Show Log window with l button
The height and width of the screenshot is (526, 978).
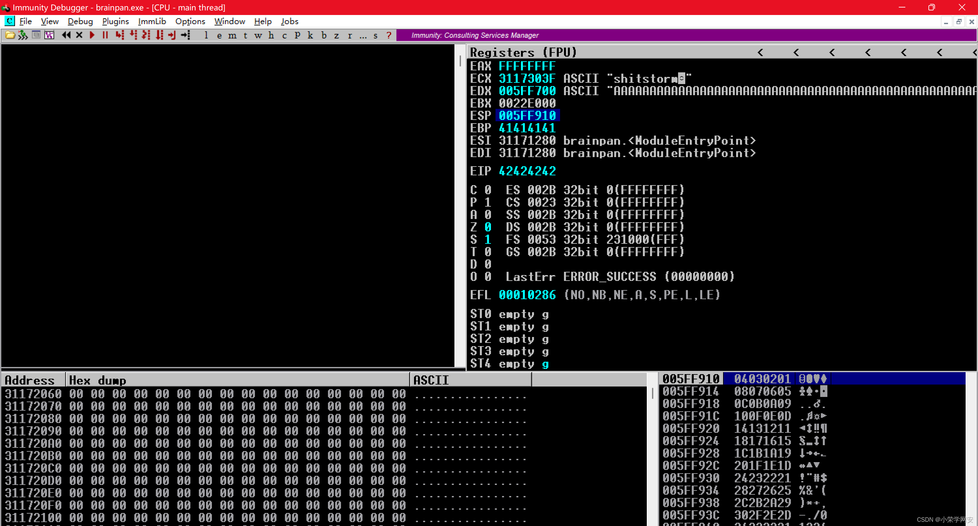coord(206,35)
